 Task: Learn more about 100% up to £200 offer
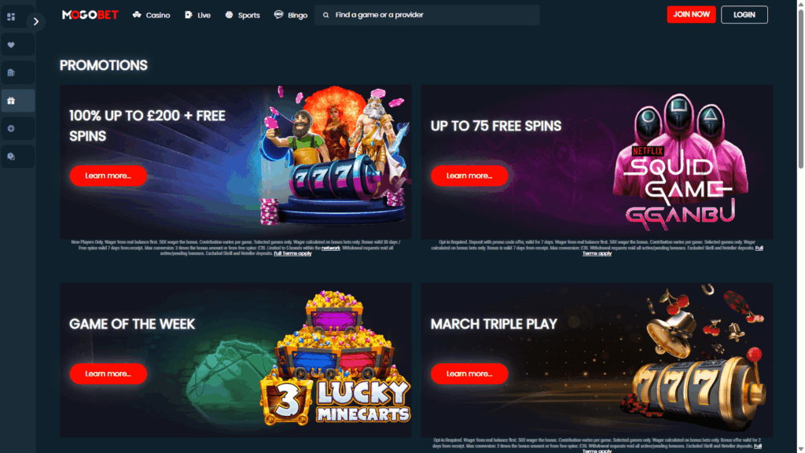(108, 175)
